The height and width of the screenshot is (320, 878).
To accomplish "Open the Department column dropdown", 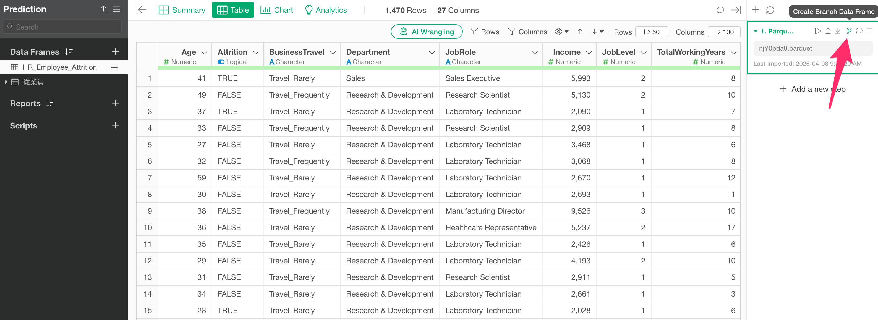I will pos(432,53).
